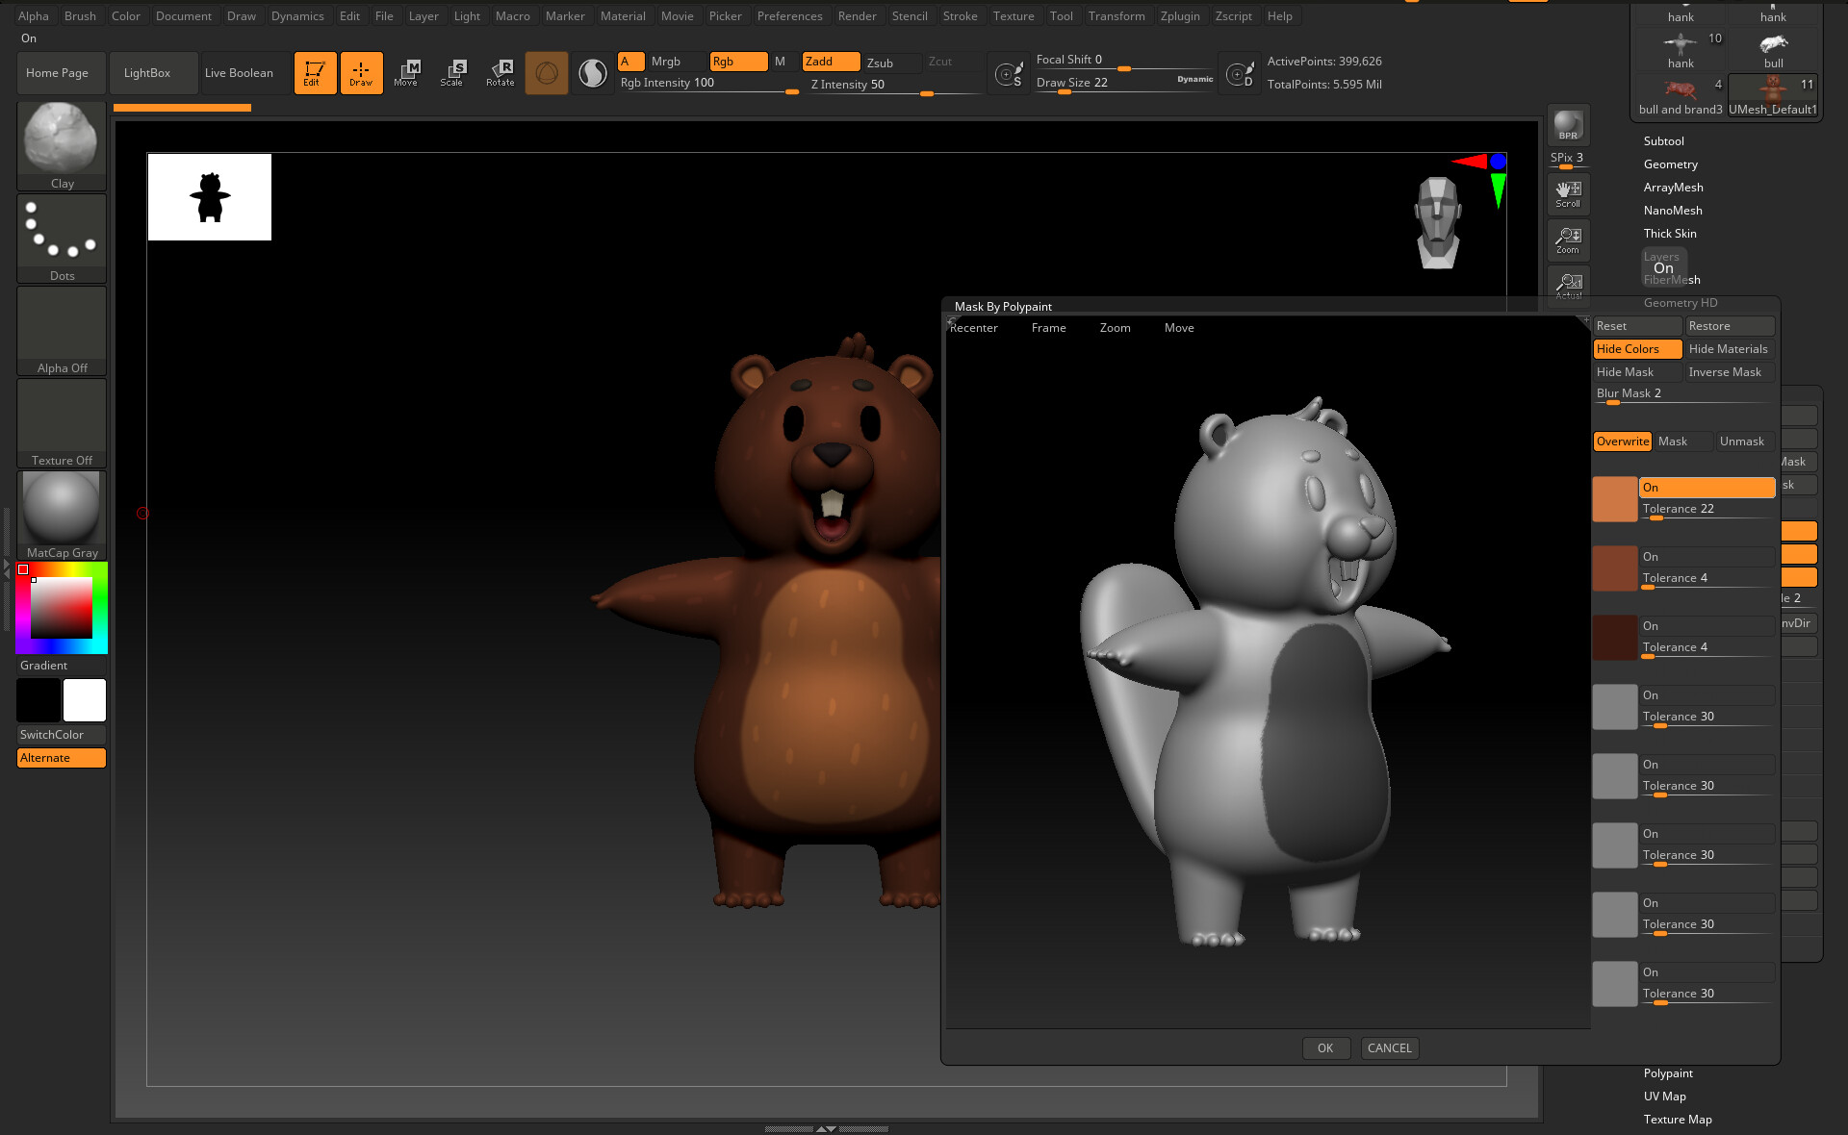The image size is (1848, 1135).
Task: Click the S symmetry draw-size icon
Action: pyautogui.click(x=1009, y=73)
